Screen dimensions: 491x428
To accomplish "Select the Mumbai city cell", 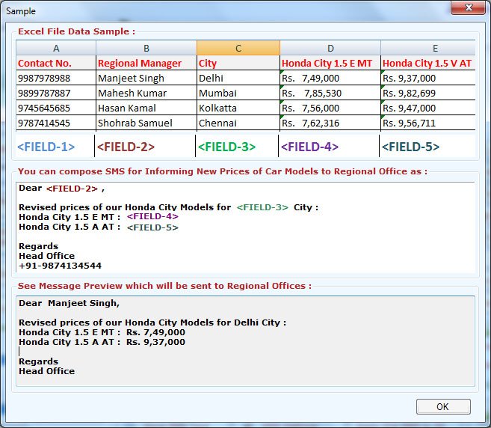I will click(238, 93).
